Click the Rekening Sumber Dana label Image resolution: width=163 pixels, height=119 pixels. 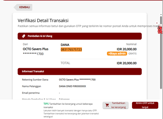pyautogui.click(x=35, y=80)
